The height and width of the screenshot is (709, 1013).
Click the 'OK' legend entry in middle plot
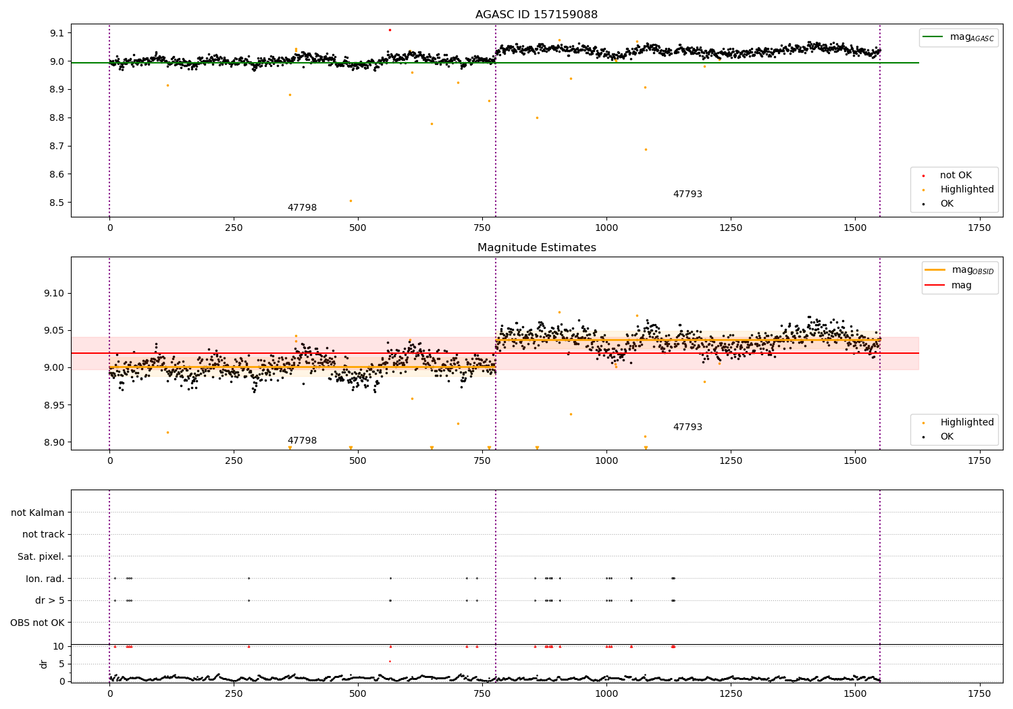point(947,437)
